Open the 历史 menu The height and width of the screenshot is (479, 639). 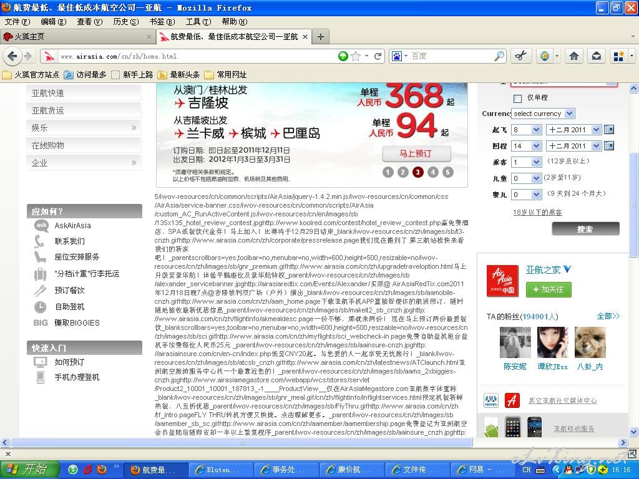click(126, 22)
